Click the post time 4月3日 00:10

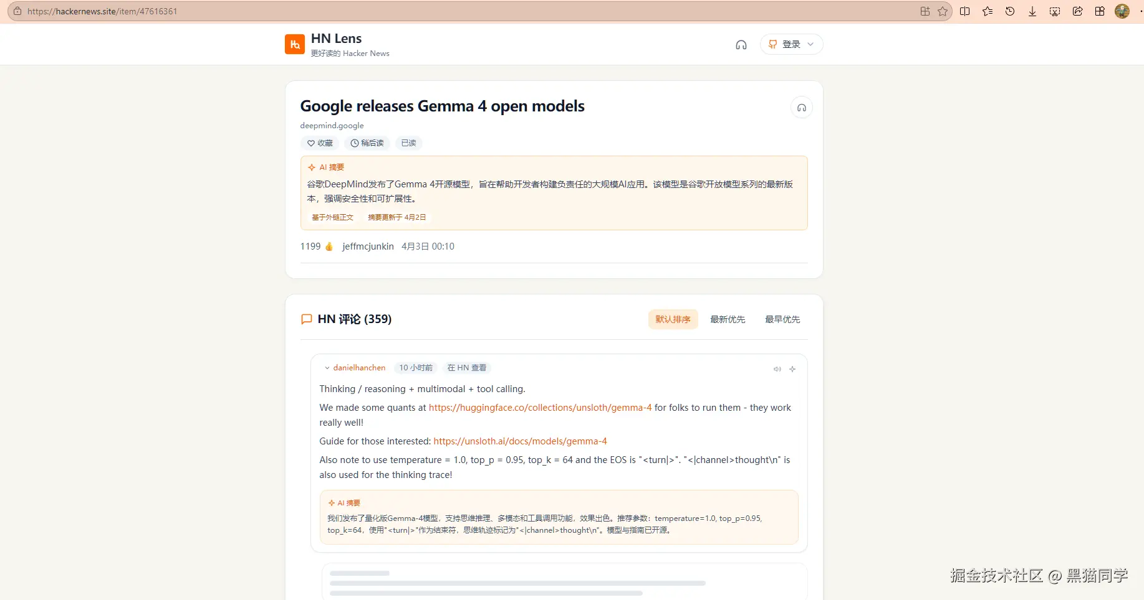tap(428, 246)
